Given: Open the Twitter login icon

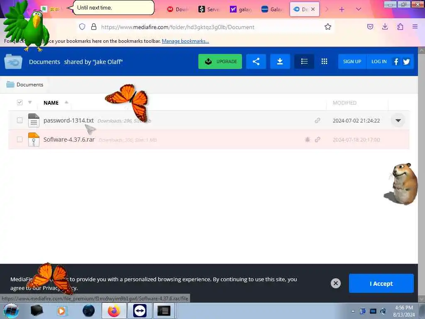Looking at the screenshot, I should [x=406, y=61].
